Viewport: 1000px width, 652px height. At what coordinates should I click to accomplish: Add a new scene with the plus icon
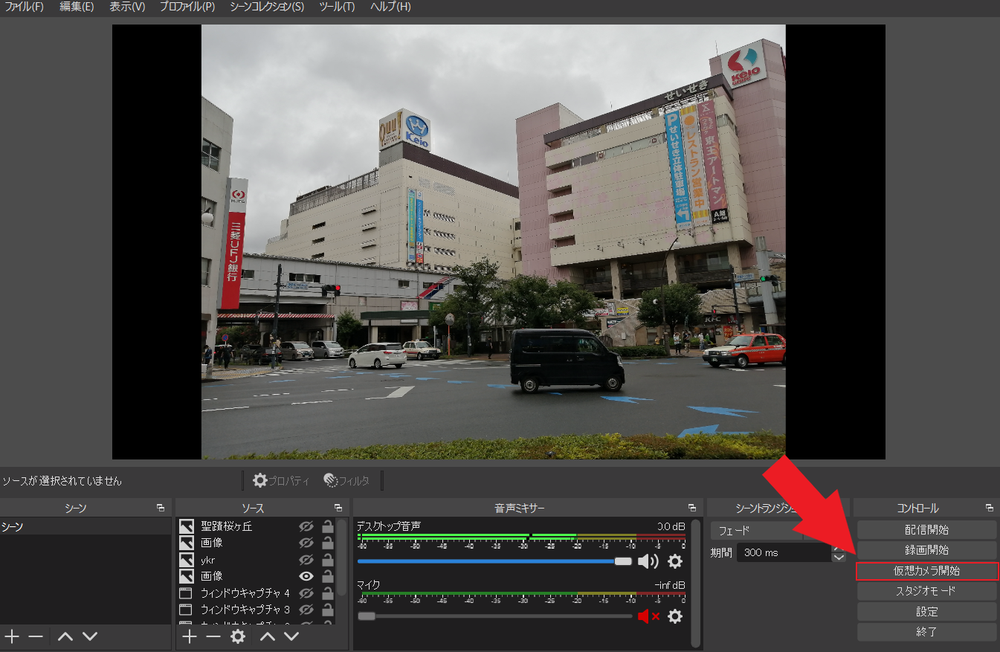12,636
